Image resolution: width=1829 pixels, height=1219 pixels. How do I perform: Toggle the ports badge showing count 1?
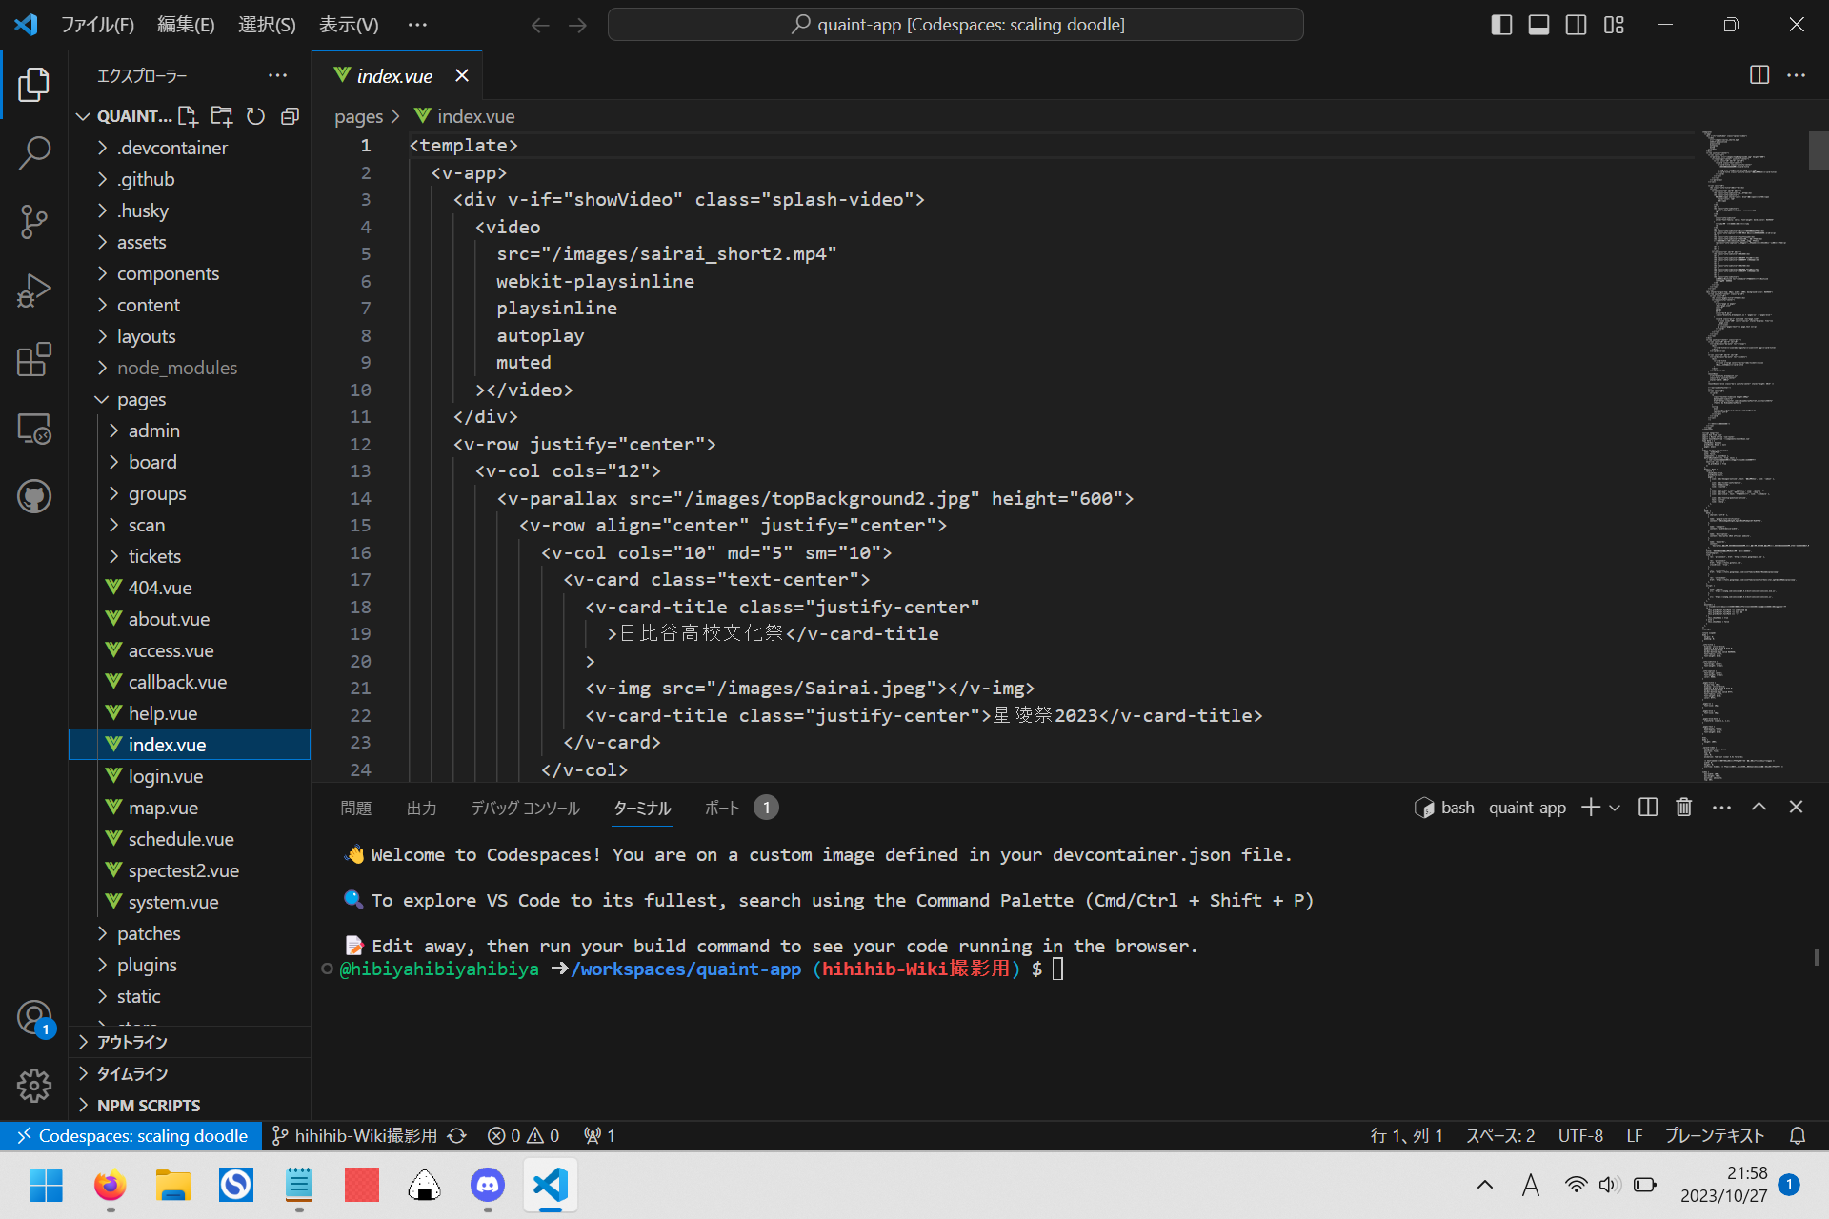click(x=765, y=807)
